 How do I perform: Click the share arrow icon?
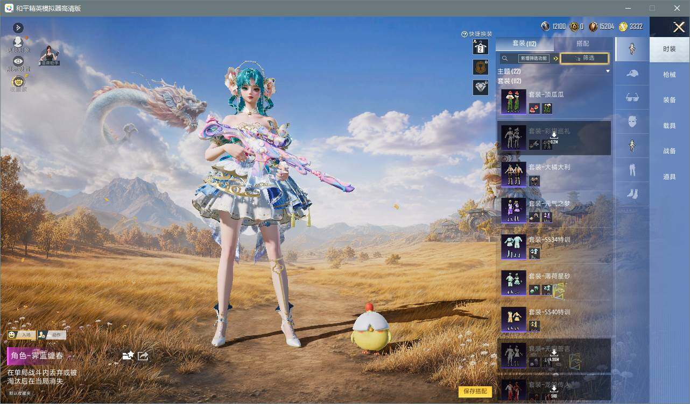143,356
